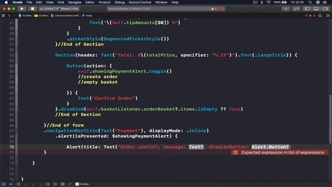Toggle the Navigator panel
The image size is (332, 187).
(x=307, y=9)
